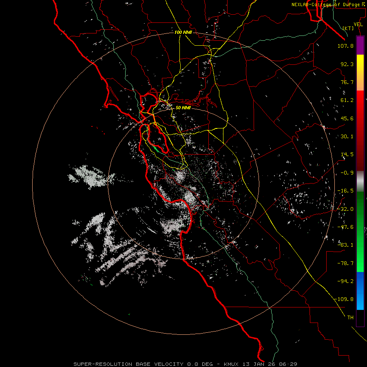Image resolution: width=367 pixels, height=367 pixels.
Task: Select the 61.2 velocity scale value
Action: click(x=347, y=100)
